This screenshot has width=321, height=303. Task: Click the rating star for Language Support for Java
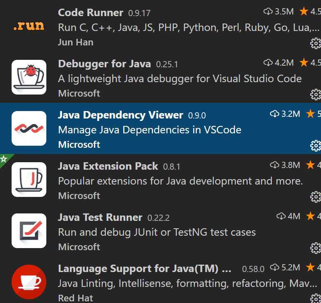[310, 267]
